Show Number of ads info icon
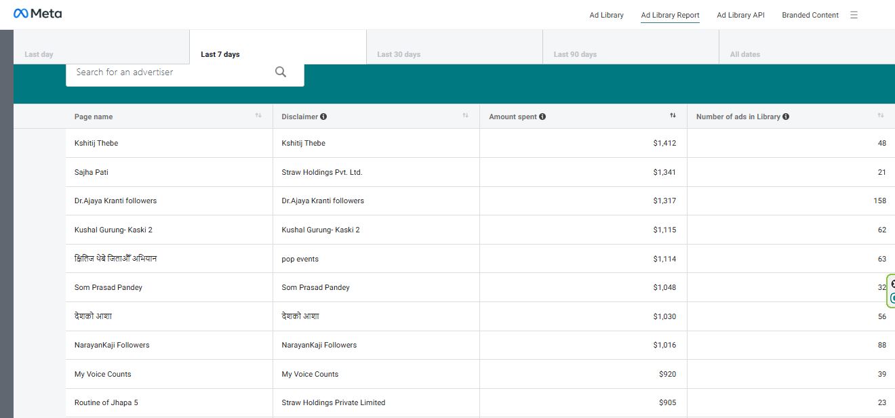Viewport: 895px width, 418px height. [786, 117]
